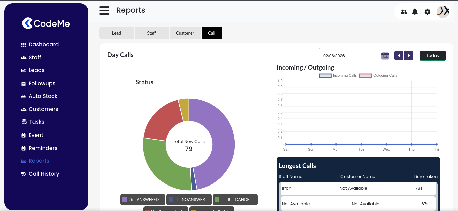Switch to the Lead report tab
Screen dimensions: 458x211
pyautogui.click(x=117, y=33)
